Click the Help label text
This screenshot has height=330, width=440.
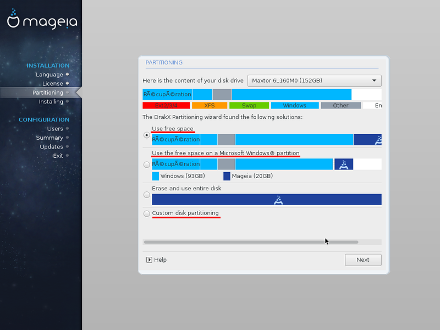(x=160, y=260)
